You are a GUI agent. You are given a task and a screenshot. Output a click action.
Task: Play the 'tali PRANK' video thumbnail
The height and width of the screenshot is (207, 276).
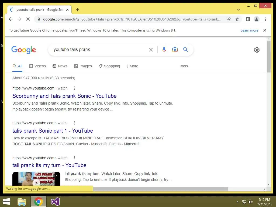pos(36,179)
